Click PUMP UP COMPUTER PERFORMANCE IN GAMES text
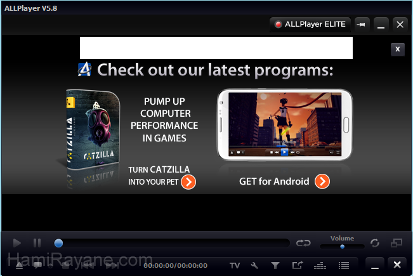Viewport: 413px width, 276px height. 164,119
